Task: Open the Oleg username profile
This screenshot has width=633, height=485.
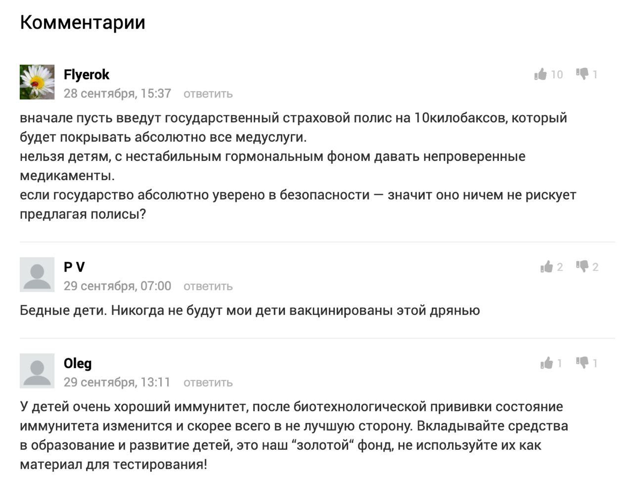Action: (x=78, y=364)
